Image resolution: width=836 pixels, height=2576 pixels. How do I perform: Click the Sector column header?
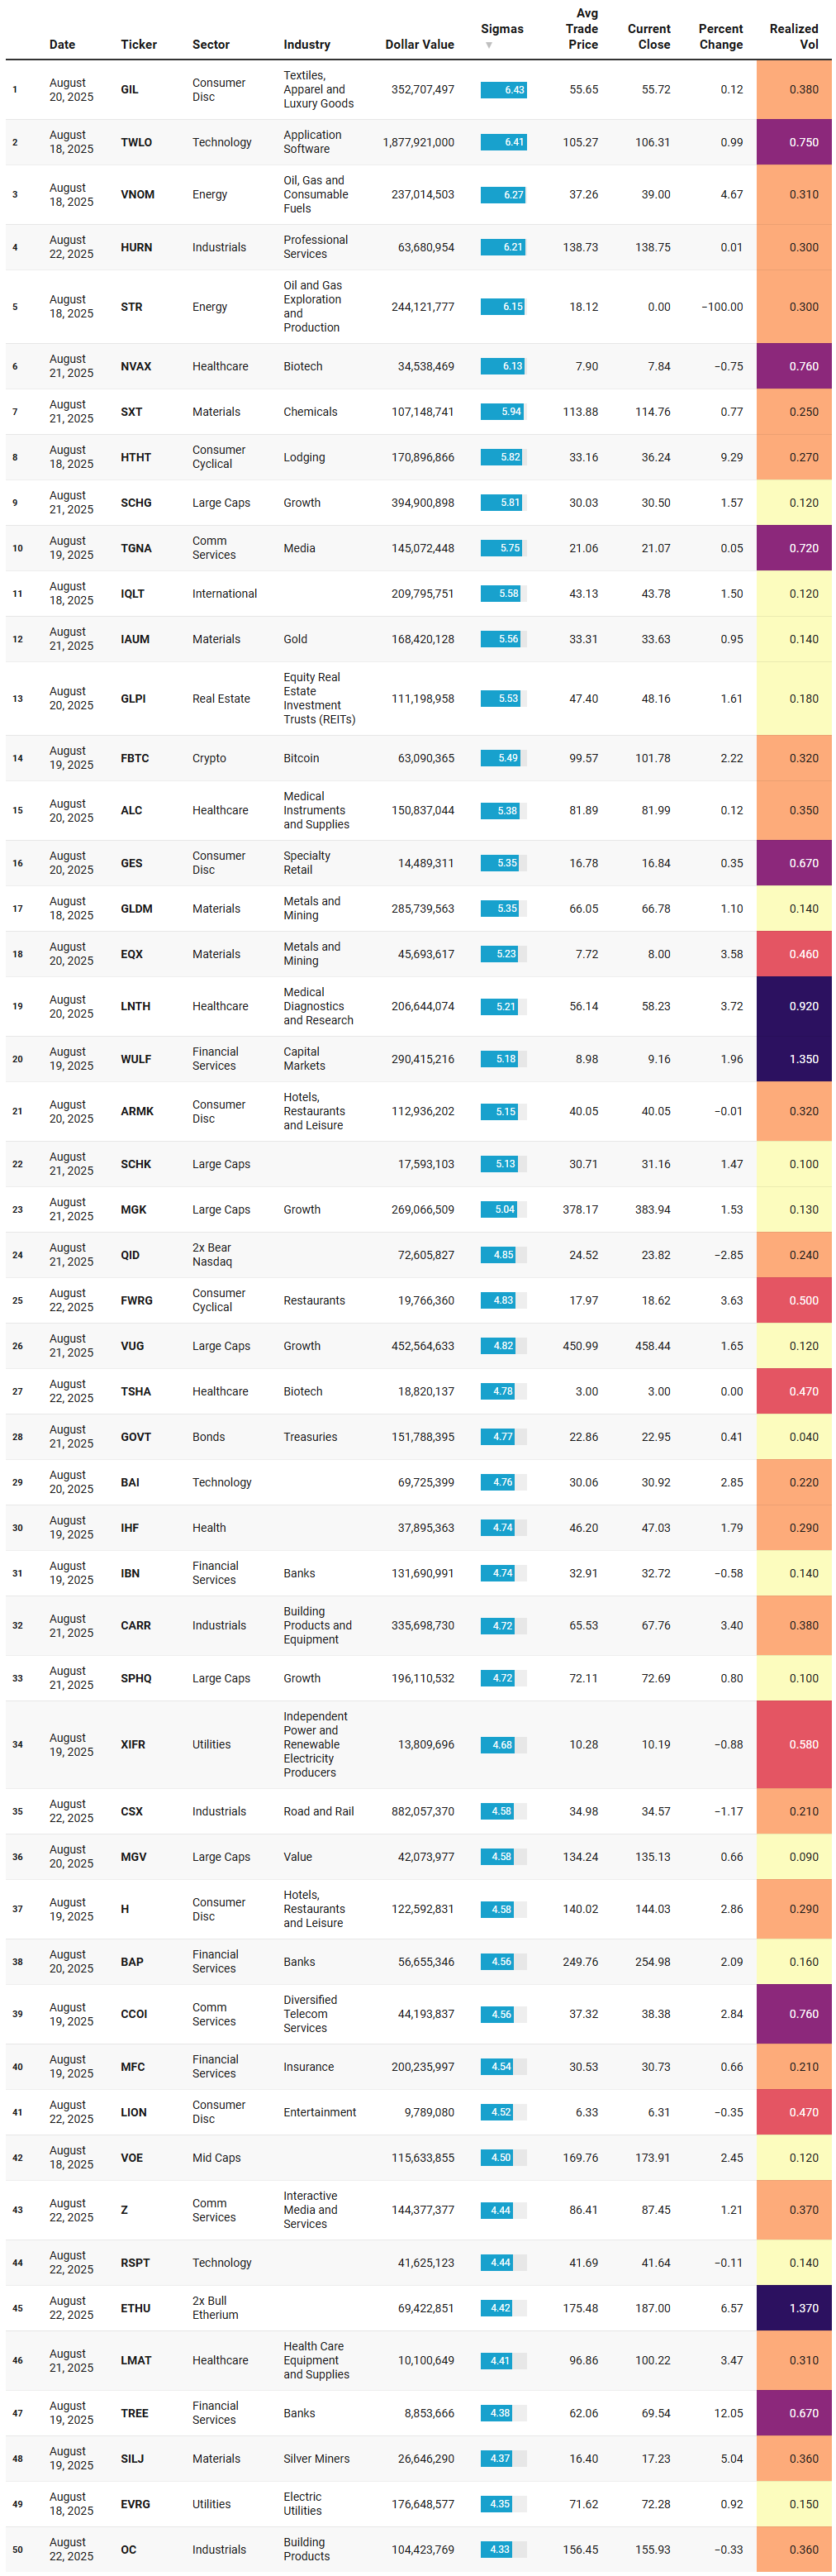211,45
